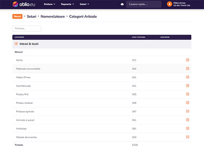Select the Produse agricole category
The height and width of the screenshot is (147, 204).
coord(102,111)
